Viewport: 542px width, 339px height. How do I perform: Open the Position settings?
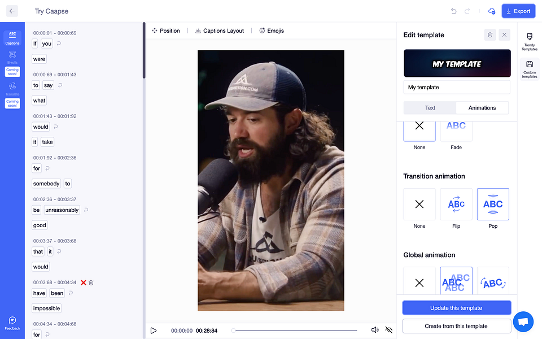click(x=166, y=31)
